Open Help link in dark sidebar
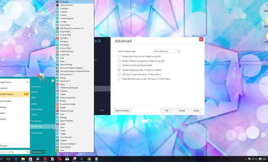The width and height of the screenshot is (268, 162). click(102, 110)
